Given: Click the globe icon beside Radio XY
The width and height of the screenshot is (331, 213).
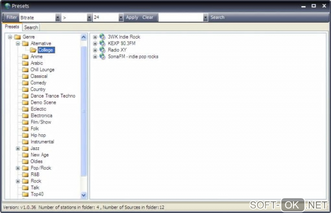Looking at the screenshot, I should tap(102, 50).
